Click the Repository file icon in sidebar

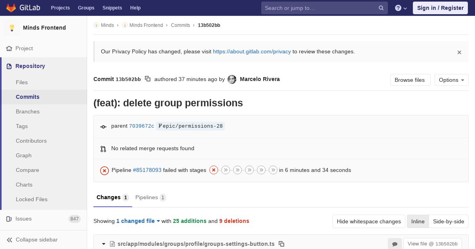tap(9, 66)
